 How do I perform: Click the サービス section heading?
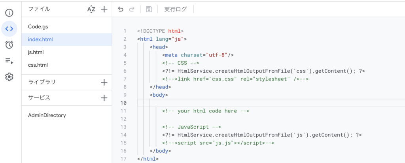point(39,98)
